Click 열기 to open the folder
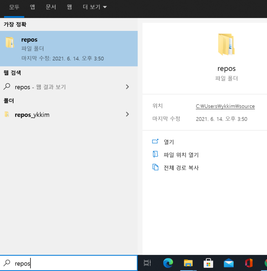Screen dimensions: 267x271 (x=169, y=142)
